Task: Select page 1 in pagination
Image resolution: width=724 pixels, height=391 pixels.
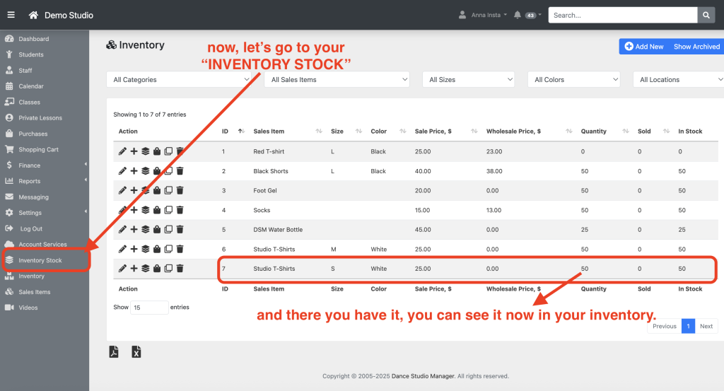Action: click(x=688, y=326)
